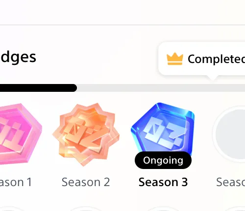The height and width of the screenshot is (211, 245).
Task: Click the rounded end of the black progress fill
Action: (74, 88)
